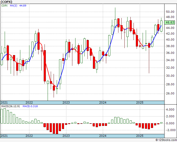Screen dimensions: 177x142
Task: Click the 26.00 price axis label
Action: 170,94
